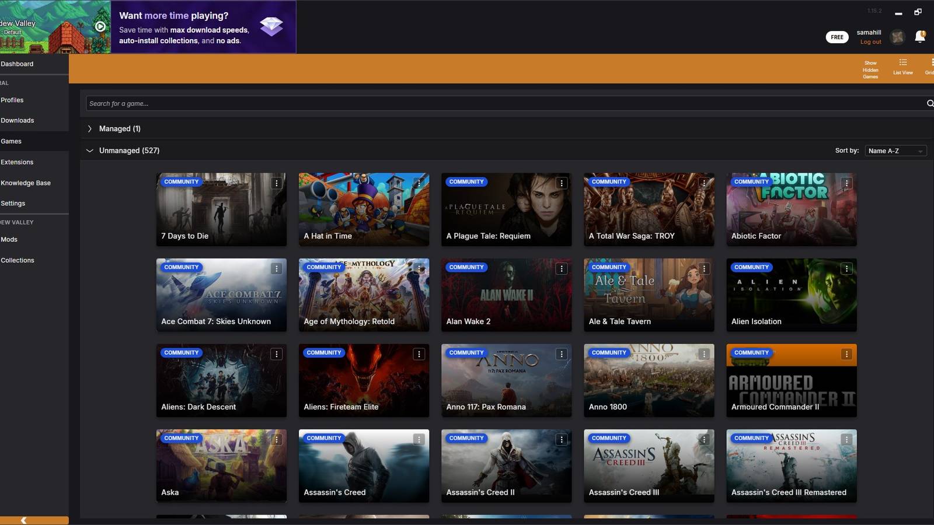Click the search magnifier icon

click(x=930, y=103)
